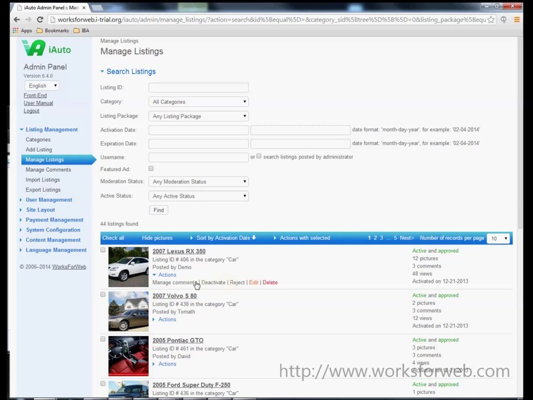Focus the Username input field
The height and width of the screenshot is (400, 533).
click(x=199, y=157)
